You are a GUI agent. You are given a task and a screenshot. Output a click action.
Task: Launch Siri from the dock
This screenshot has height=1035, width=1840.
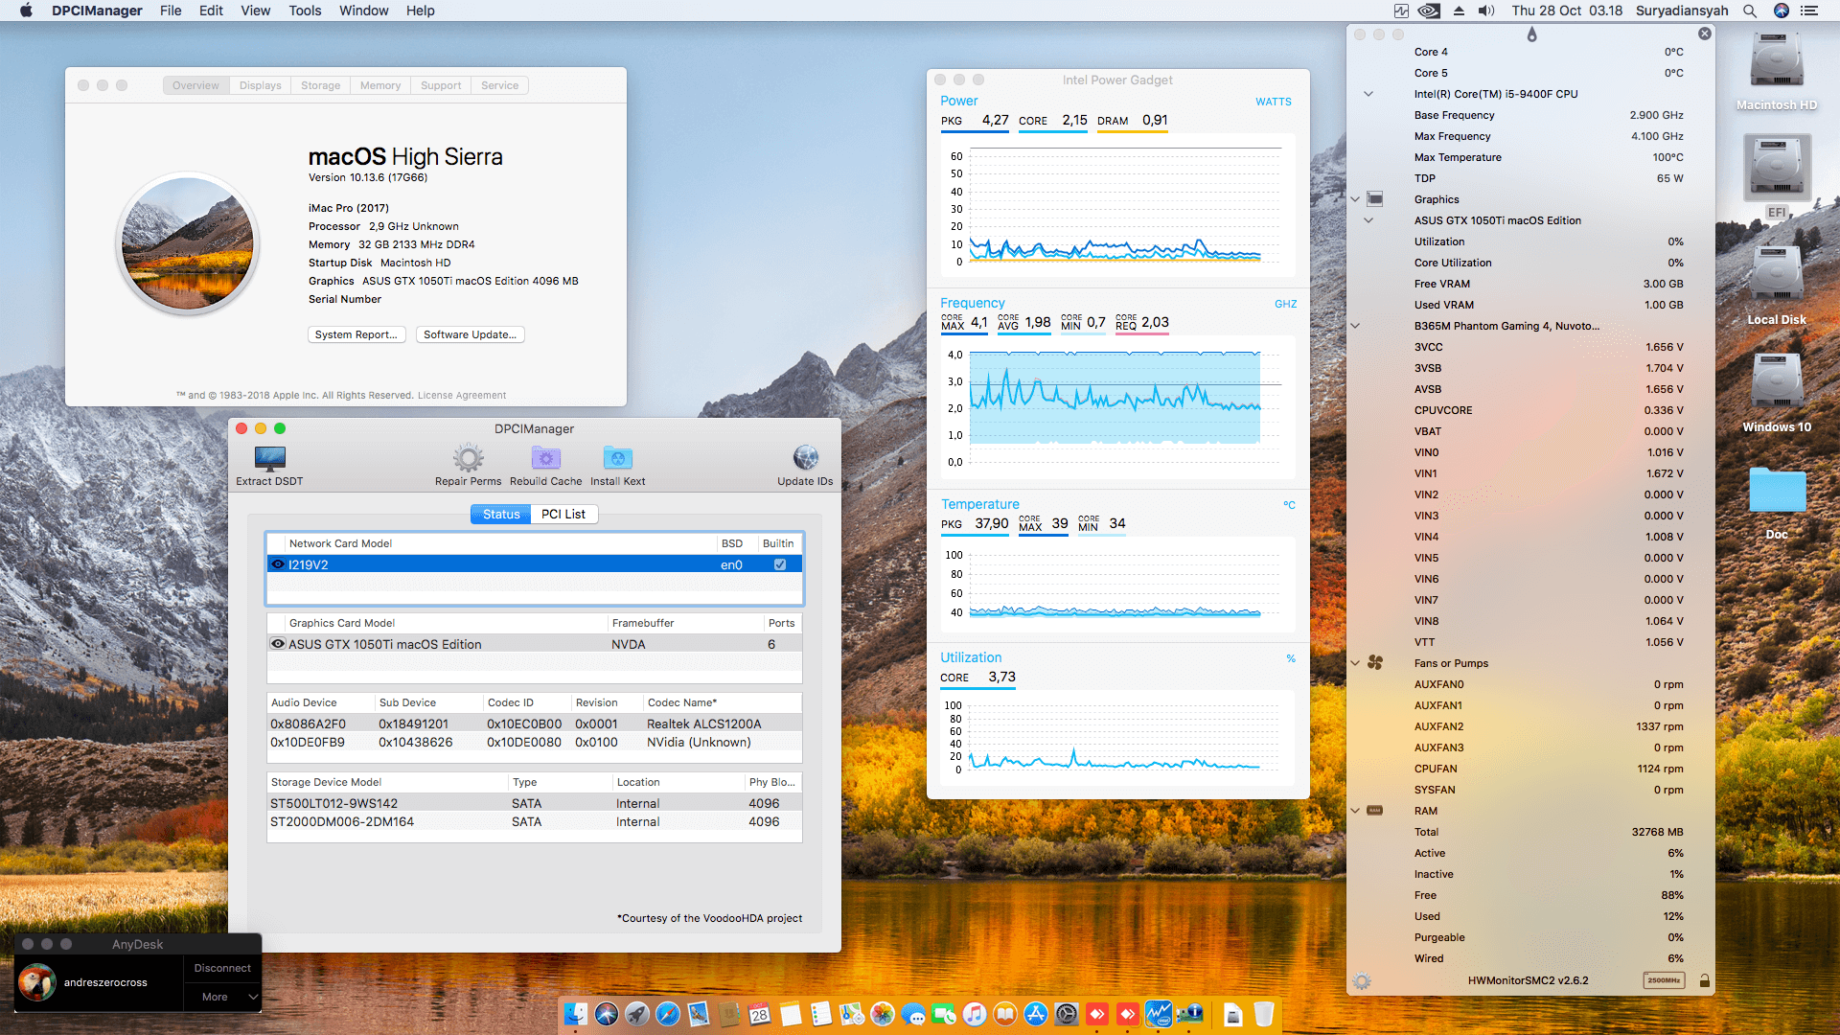(x=607, y=1014)
